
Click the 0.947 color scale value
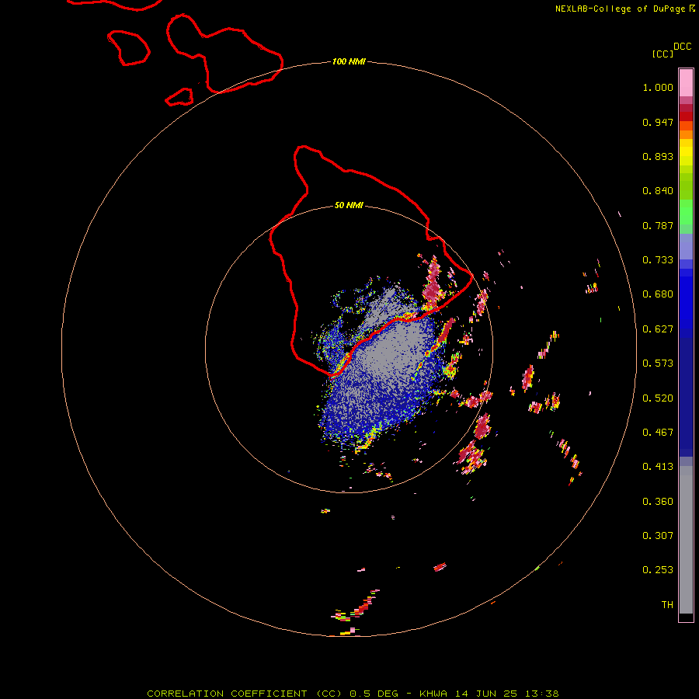(x=658, y=122)
